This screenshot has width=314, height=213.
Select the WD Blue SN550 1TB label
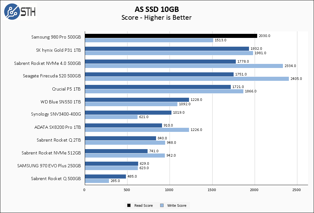click(x=61, y=102)
